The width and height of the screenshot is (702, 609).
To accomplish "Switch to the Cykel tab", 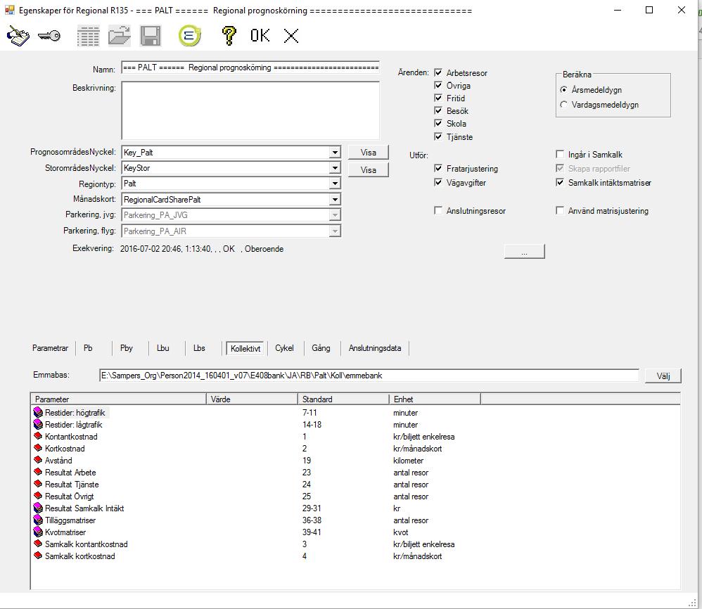I will tap(284, 348).
